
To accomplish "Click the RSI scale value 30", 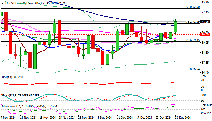I will [202, 87].
